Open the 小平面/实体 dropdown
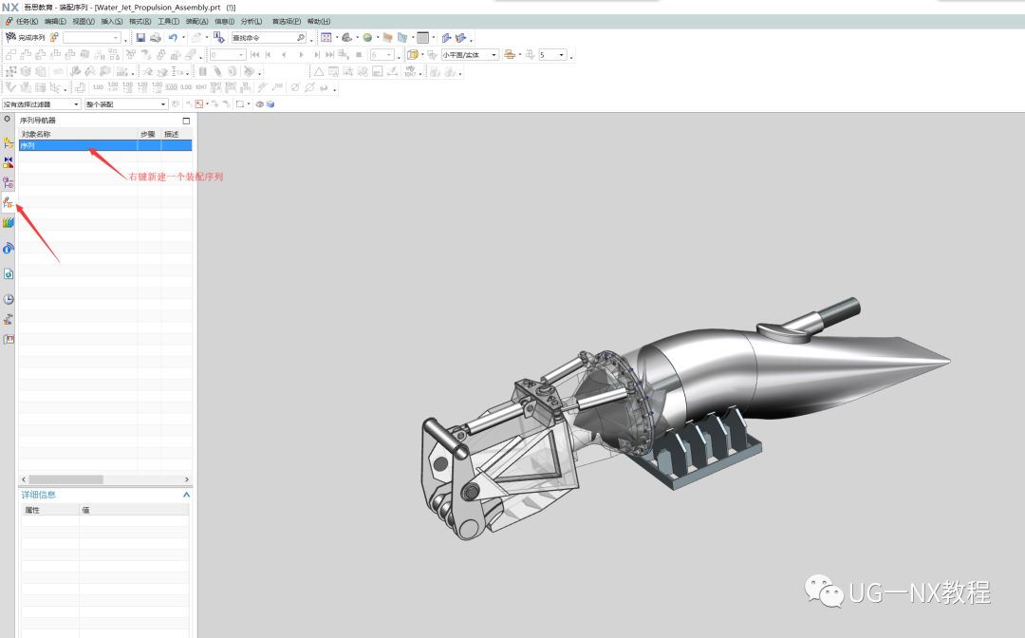Viewport: 1025px width, 638px height. 470,55
